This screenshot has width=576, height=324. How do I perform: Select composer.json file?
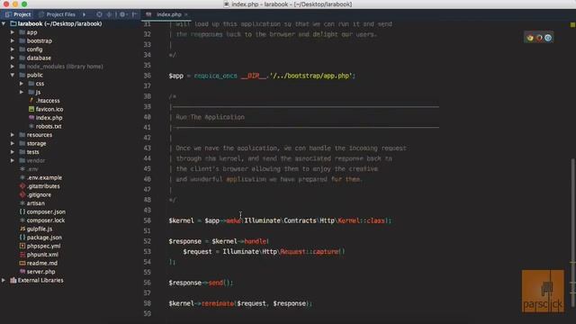pos(46,211)
